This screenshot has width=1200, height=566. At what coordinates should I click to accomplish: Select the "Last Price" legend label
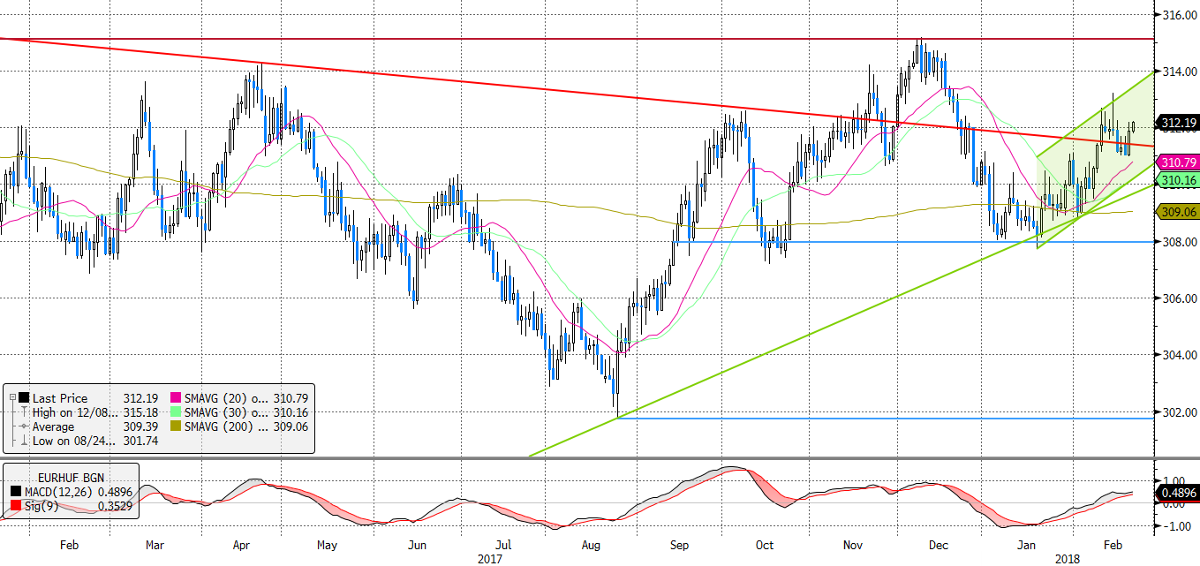61,398
